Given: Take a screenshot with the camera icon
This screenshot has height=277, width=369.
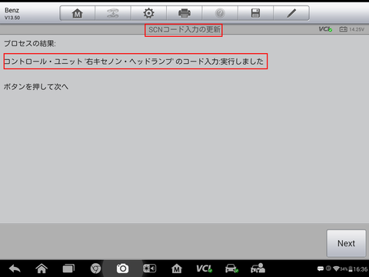Looking at the screenshot, I should (x=122, y=269).
